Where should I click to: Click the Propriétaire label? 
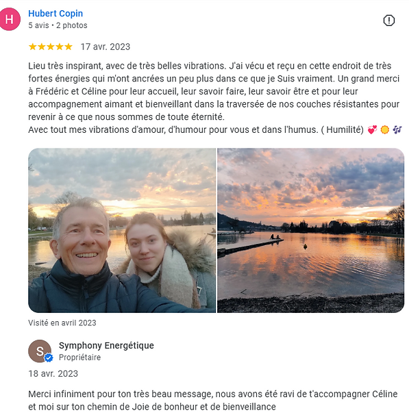(x=79, y=357)
